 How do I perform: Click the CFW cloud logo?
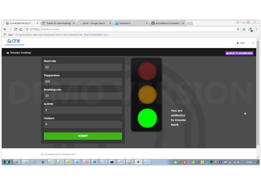pos(14,42)
